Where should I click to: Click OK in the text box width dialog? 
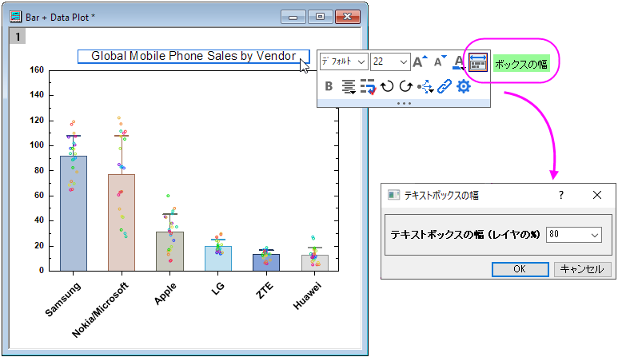[520, 269]
